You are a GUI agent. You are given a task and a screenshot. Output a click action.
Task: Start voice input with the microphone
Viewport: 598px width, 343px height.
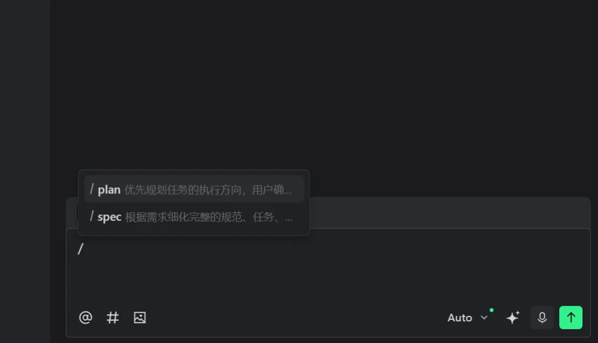(542, 318)
